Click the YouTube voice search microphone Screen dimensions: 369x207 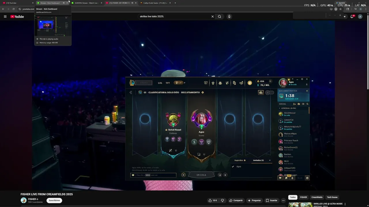229,16
